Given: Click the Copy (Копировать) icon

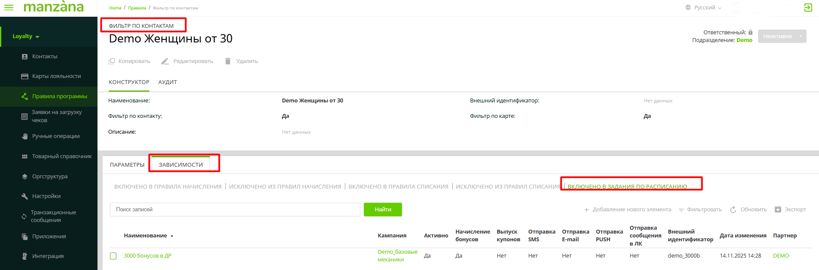Looking at the screenshot, I should tap(112, 61).
